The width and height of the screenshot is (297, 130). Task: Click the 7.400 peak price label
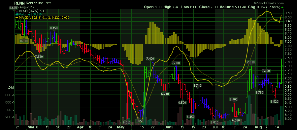[x=150, y=59]
